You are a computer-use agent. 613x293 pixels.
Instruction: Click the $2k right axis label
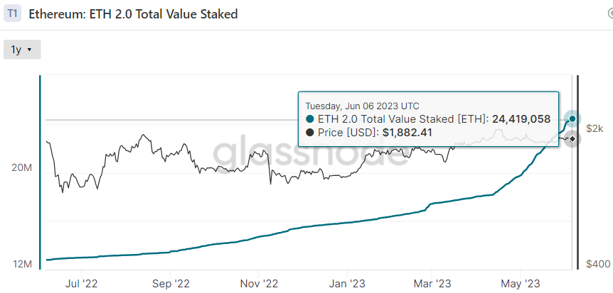[x=595, y=128]
